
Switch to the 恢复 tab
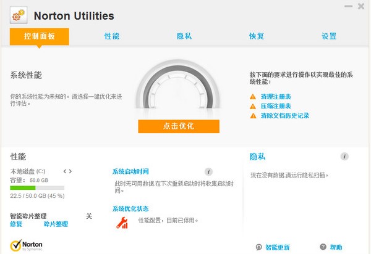coord(257,36)
